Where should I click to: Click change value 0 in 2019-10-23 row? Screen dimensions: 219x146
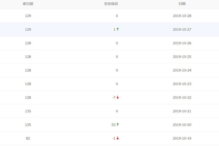click(x=117, y=84)
